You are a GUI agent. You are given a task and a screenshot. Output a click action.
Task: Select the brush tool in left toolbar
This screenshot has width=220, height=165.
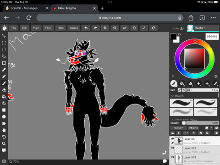pos(4,83)
